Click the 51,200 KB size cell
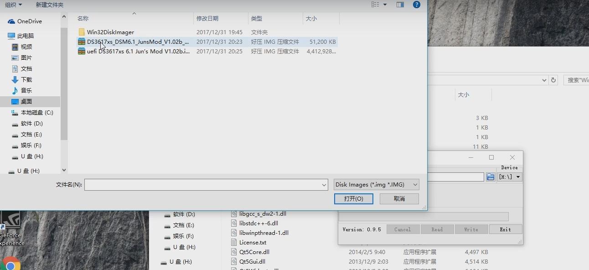 (x=323, y=42)
